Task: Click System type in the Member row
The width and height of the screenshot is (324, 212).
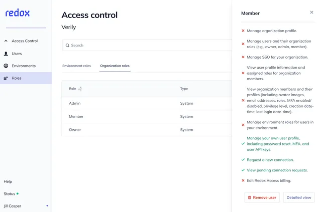Action: coord(186,116)
